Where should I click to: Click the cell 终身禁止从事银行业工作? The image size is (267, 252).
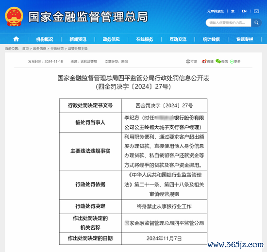coord(164,206)
